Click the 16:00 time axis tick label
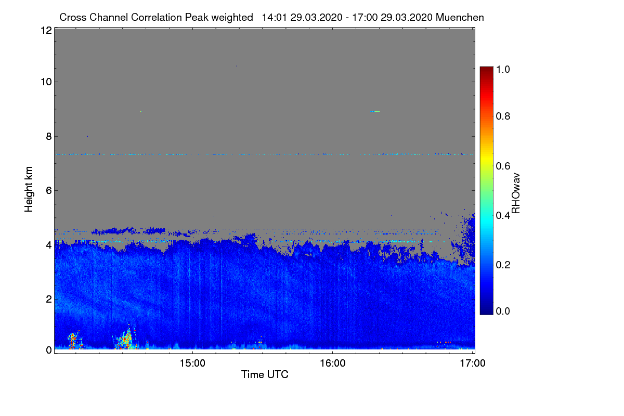This screenshot has height=416, width=624. [x=333, y=363]
